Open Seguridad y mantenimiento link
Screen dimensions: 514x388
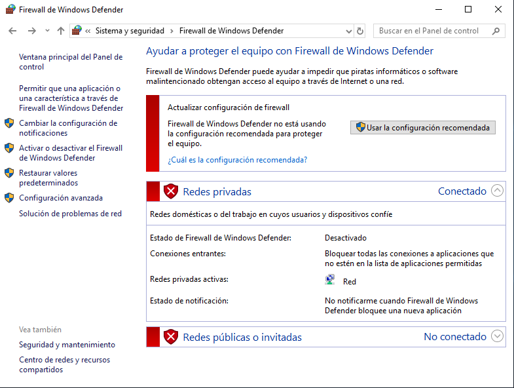[67, 345]
